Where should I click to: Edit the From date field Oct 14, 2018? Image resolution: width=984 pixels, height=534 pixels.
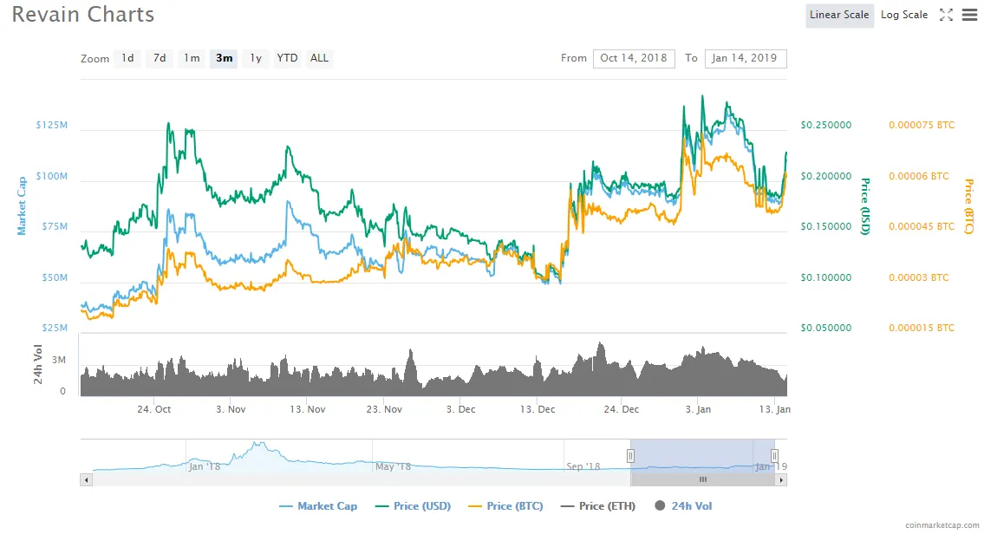pyautogui.click(x=634, y=58)
